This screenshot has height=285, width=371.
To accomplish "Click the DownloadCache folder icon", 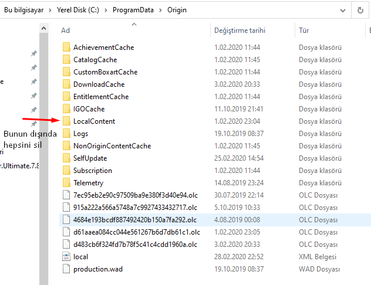I will pyautogui.click(x=66, y=84).
